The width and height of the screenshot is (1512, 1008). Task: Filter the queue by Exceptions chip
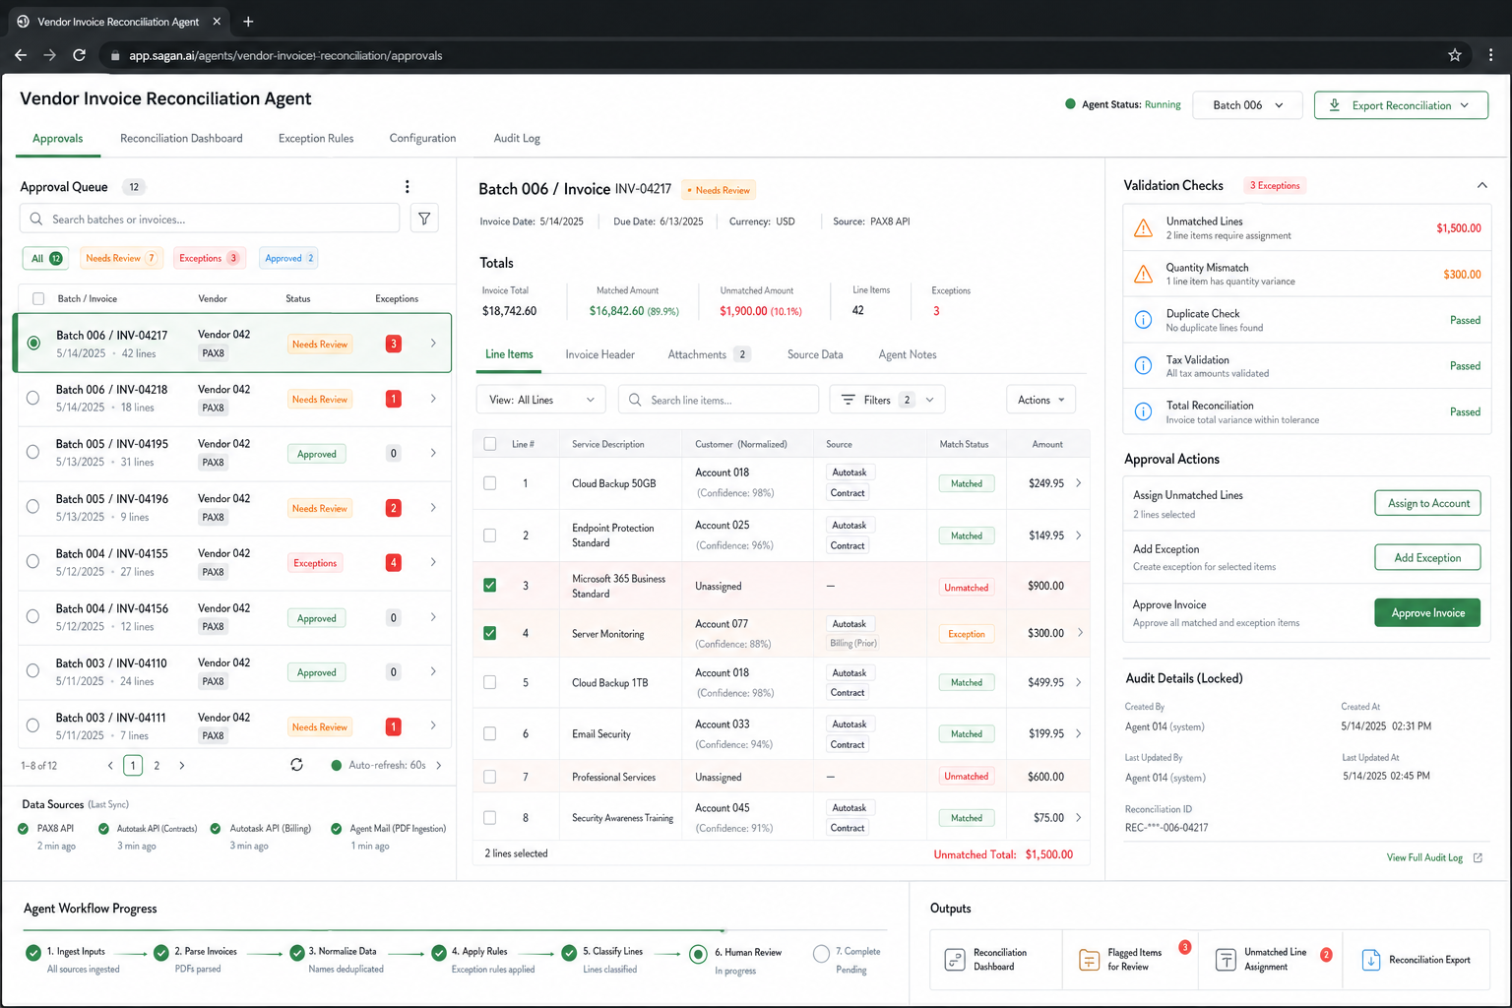(x=209, y=258)
